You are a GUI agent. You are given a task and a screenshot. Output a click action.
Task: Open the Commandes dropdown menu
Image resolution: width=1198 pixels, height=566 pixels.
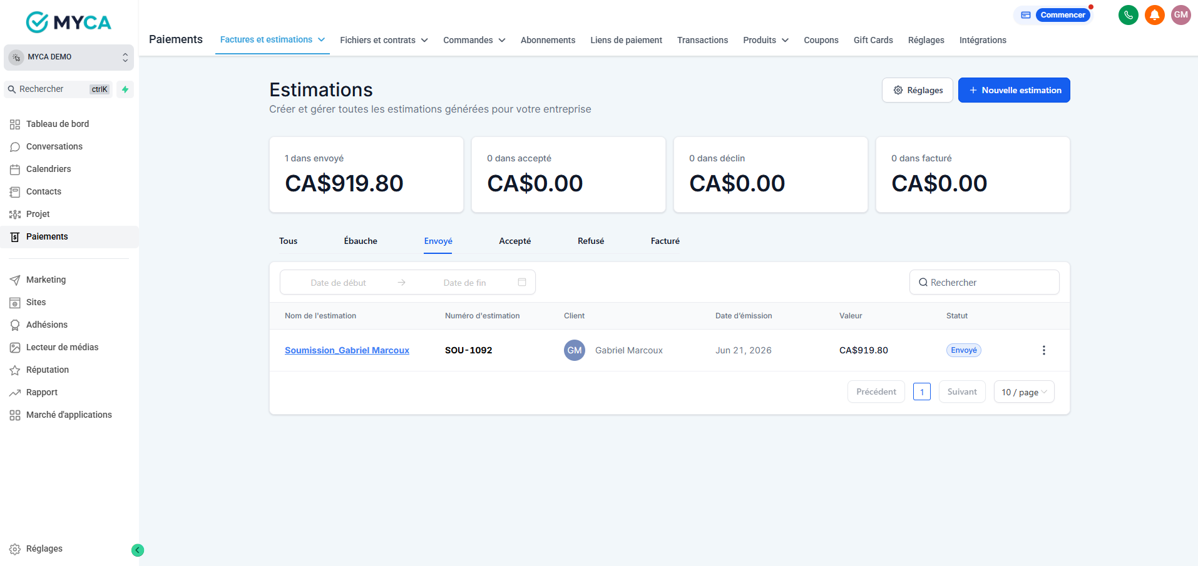click(x=474, y=40)
